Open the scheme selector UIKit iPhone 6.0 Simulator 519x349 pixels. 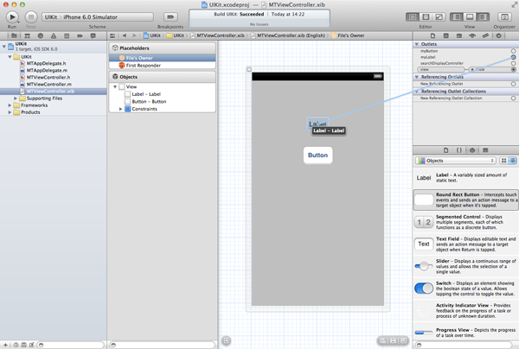(97, 17)
